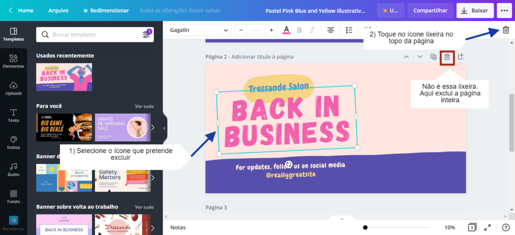
Task: Expand the bottom pages drawer chevron
Action: pos(341,219)
